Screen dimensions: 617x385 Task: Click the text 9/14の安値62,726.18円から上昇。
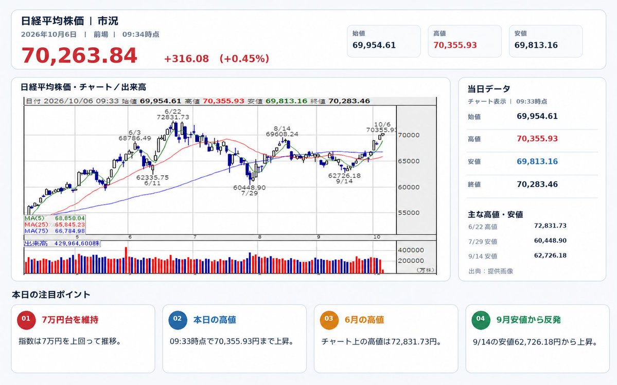point(536,342)
